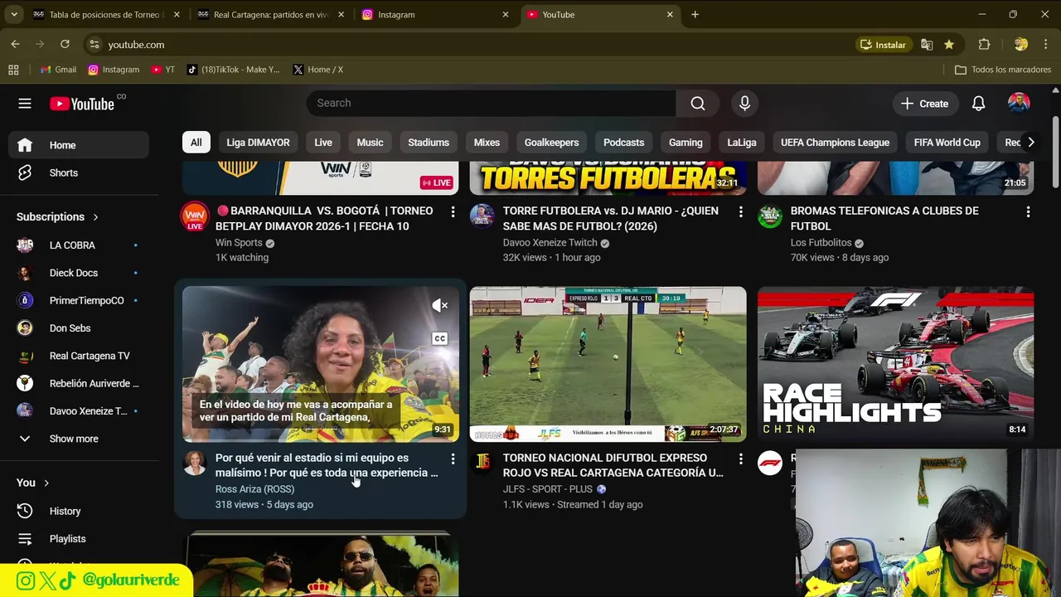Open JLFS Sport Plus channel avatar
Viewport: 1061px width, 597px height.
(482, 463)
